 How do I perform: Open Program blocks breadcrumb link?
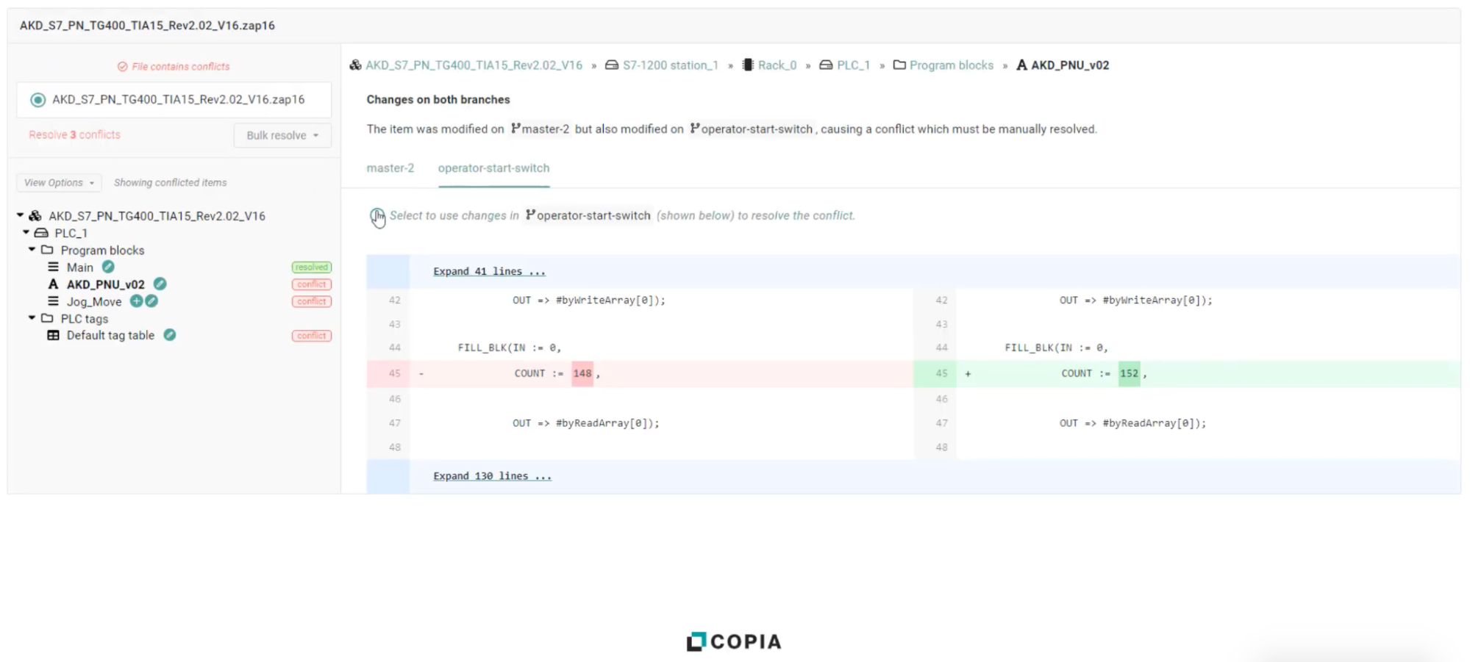pos(951,65)
